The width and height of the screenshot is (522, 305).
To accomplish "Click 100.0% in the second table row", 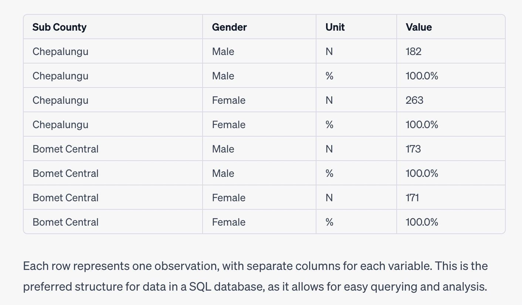I will click(x=421, y=76).
